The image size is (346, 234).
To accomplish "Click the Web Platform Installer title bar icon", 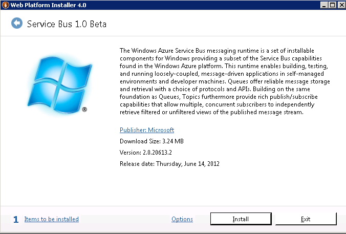I will [5, 5].
